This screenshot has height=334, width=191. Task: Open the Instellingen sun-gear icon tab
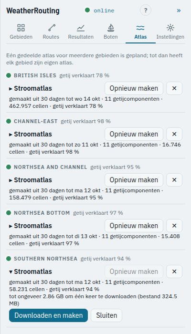pyautogui.click(x=170, y=32)
